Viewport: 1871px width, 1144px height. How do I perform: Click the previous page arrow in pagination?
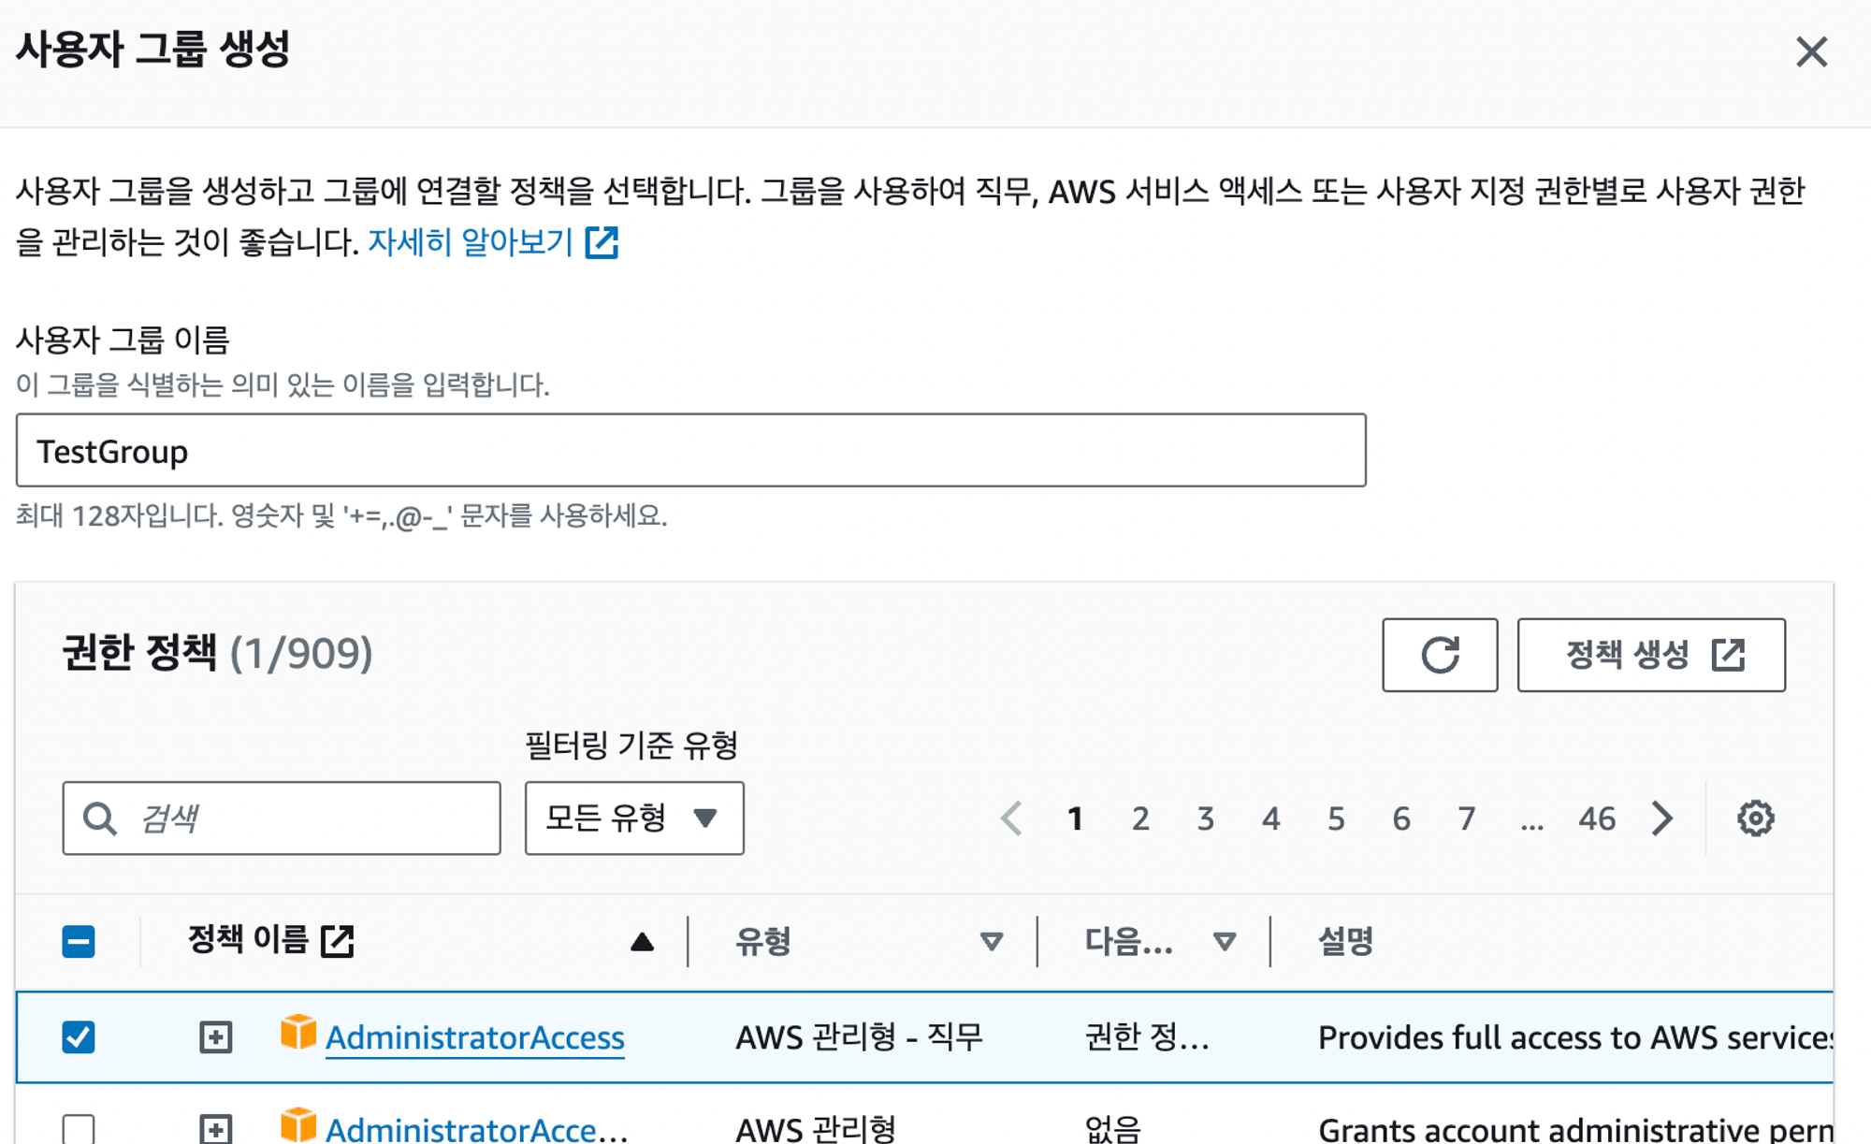1011,818
